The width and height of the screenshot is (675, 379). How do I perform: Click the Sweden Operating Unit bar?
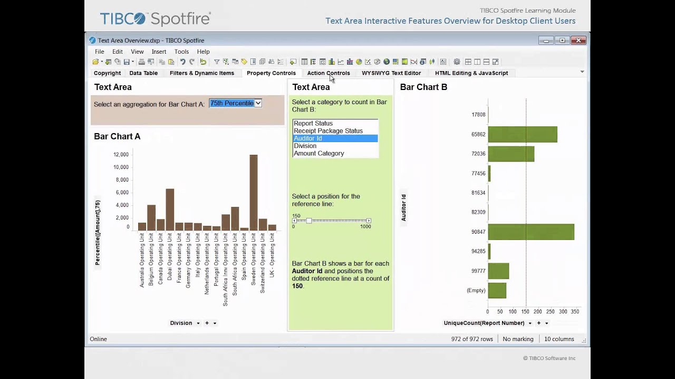[x=254, y=193]
